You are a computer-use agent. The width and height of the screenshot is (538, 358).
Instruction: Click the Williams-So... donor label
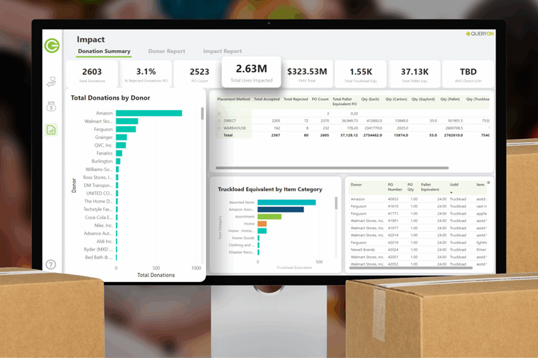tap(99, 169)
